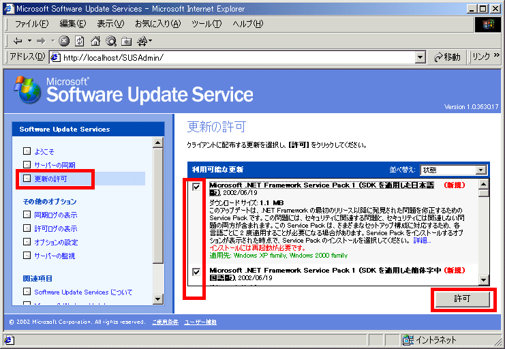Open the 許可ログの表示 link
Viewport: 505px width, 349px height.
56,228
